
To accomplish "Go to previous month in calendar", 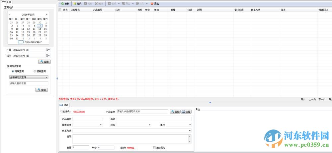I will tap(10, 14).
